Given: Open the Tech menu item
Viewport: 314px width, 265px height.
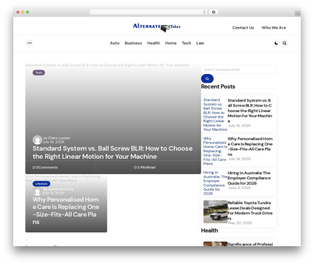Looking at the screenshot, I should tap(187, 43).
